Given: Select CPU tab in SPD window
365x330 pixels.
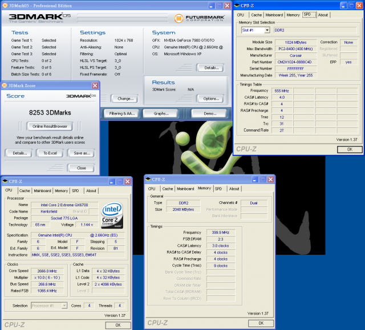Looking at the screenshot, I should [x=241, y=15].
